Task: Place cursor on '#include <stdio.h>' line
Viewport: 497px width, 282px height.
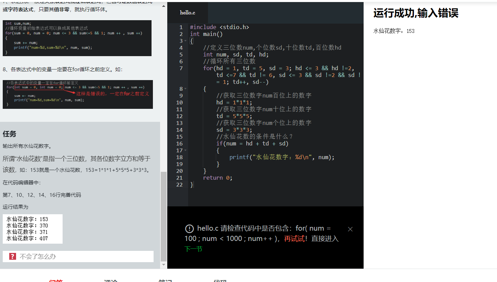Action: click(220, 27)
